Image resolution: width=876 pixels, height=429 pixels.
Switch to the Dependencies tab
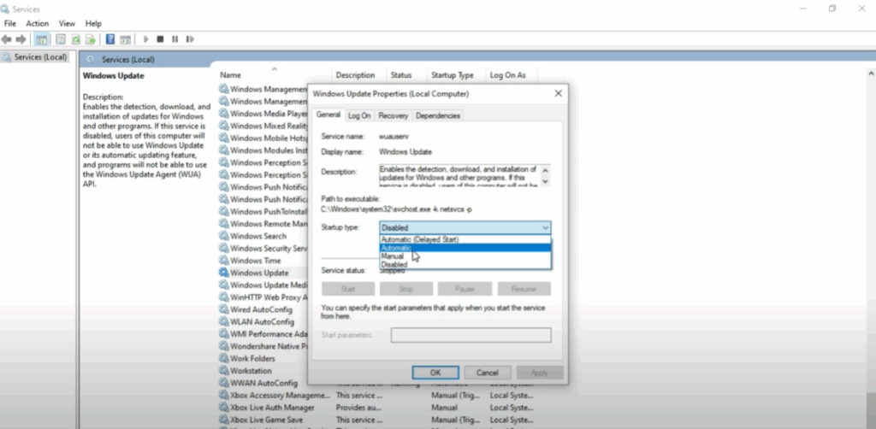coord(438,115)
